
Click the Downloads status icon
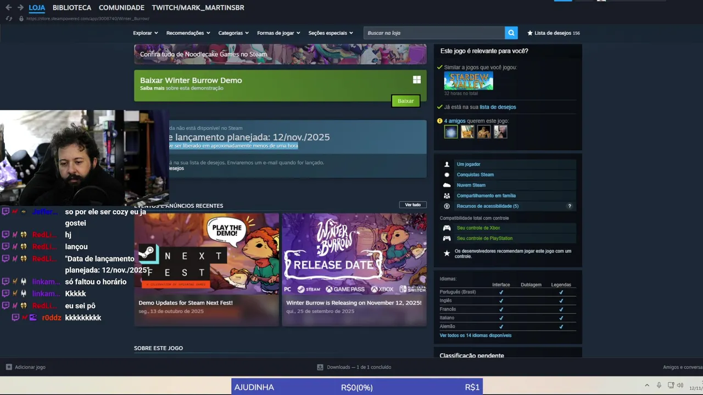tap(320, 367)
